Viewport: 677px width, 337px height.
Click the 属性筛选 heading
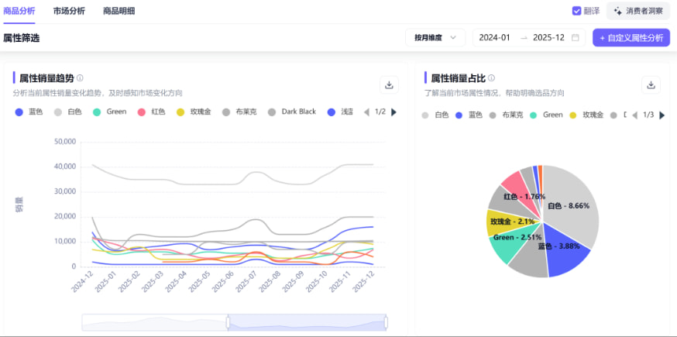coord(22,38)
